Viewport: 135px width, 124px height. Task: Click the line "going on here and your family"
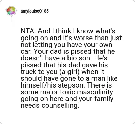tap(67, 99)
